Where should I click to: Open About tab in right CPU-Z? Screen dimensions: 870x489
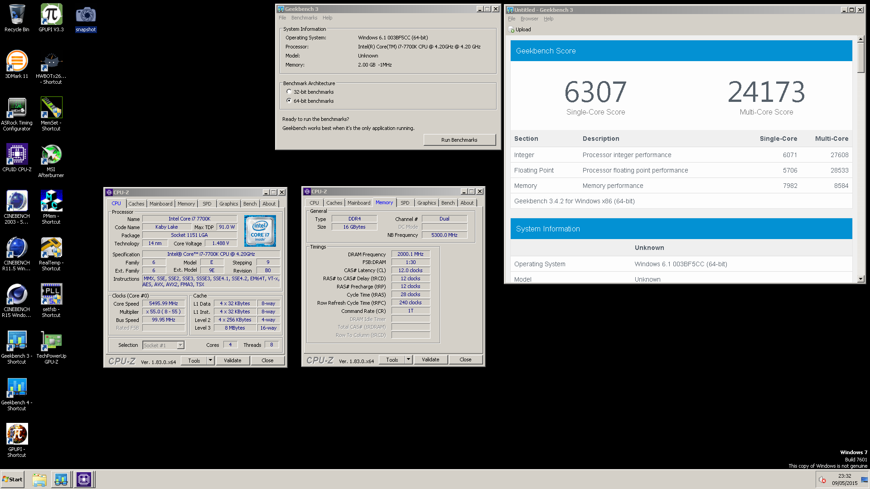coord(467,203)
